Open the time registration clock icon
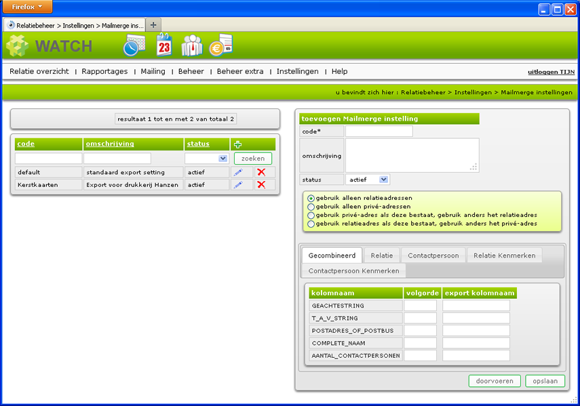Viewport: 580px width, 406px height. click(134, 45)
